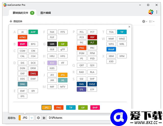Select the WebP format
This screenshot has height=126, width=163.
coord(111,49)
